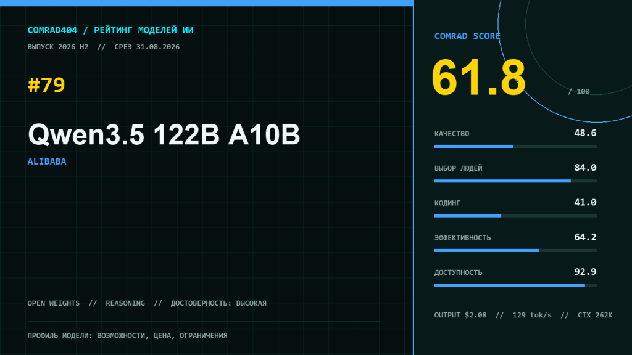Select the Qwen3.5 122B A10B model title
This screenshot has height=355, width=632.
(164, 134)
